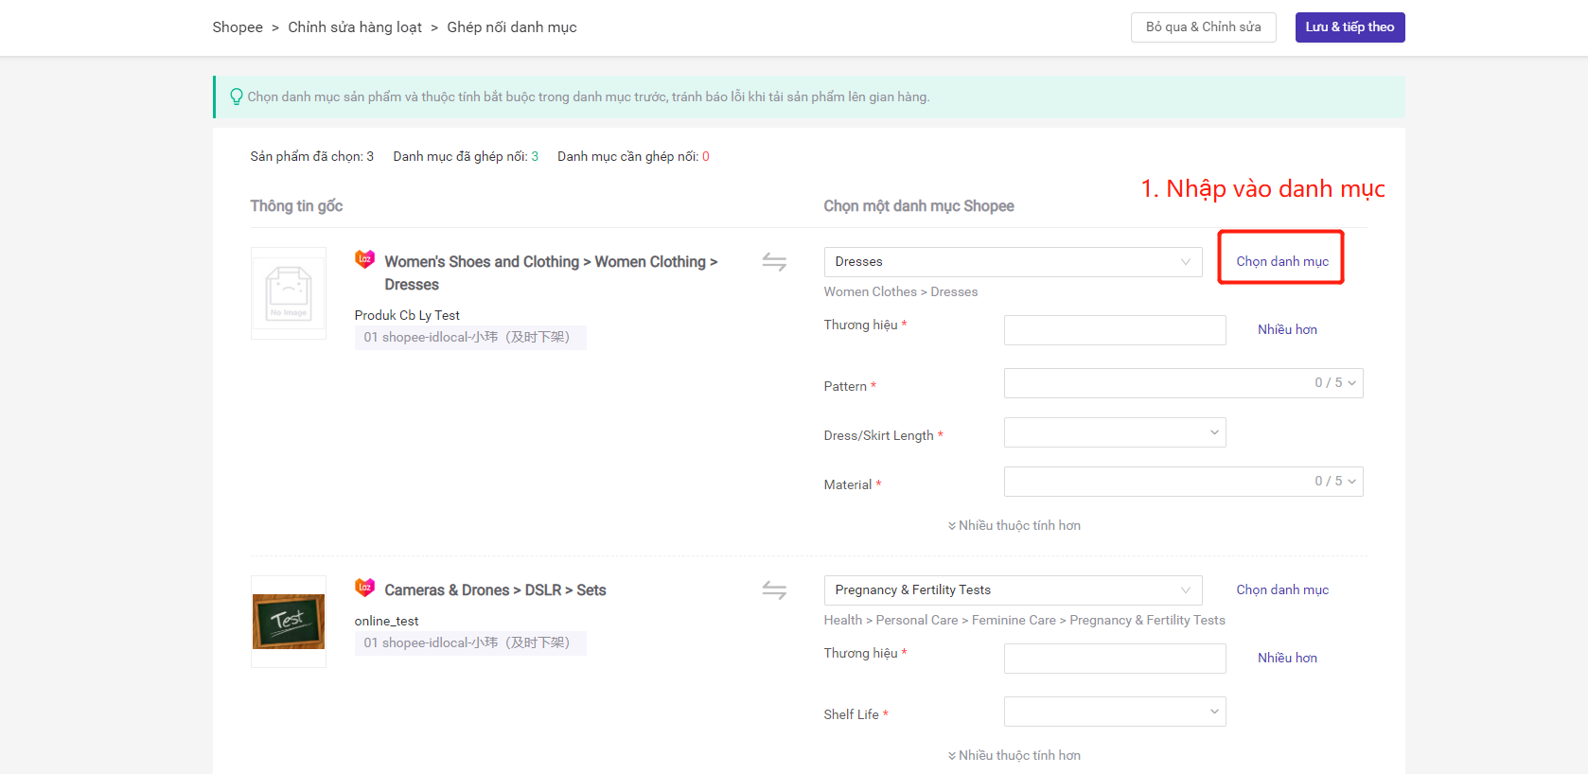Click the highlighted Chọn danh mục link for Dresses

click(x=1281, y=261)
